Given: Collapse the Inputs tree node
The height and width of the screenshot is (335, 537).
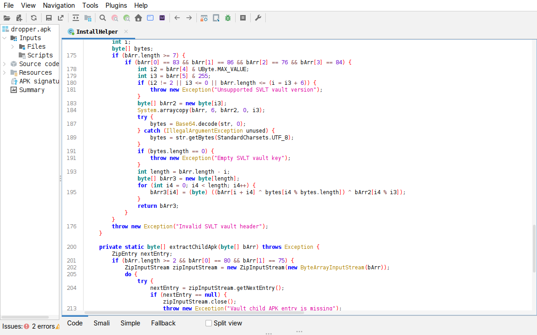Looking at the screenshot, I should 5,38.
